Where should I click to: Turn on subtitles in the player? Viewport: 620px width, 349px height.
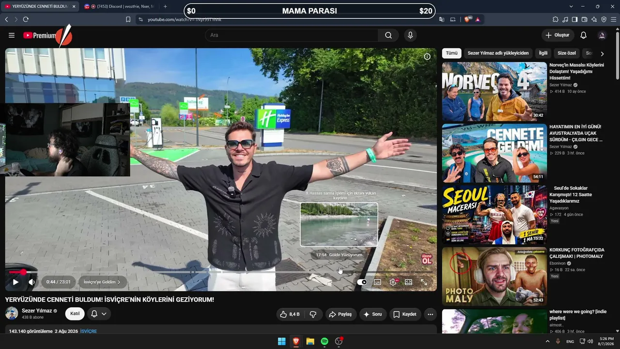pyautogui.click(x=377, y=282)
